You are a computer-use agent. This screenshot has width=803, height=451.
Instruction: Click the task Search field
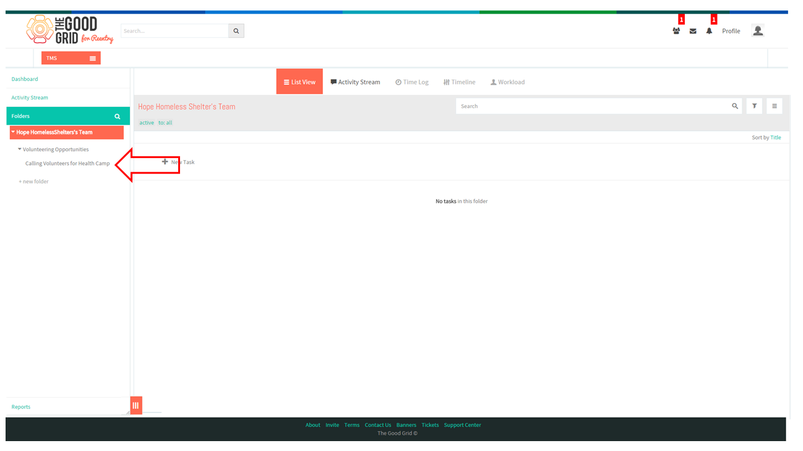(593, 106)
